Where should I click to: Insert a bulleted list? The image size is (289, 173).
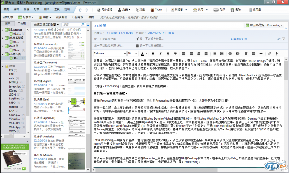[214, 53]
